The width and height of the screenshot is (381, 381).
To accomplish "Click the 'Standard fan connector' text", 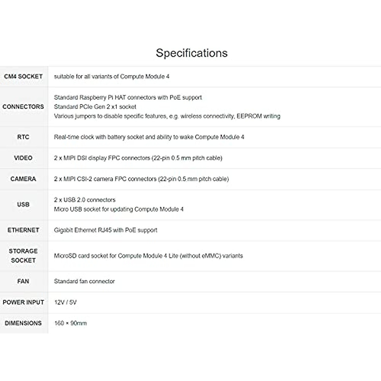I will [x=84, y=281].
